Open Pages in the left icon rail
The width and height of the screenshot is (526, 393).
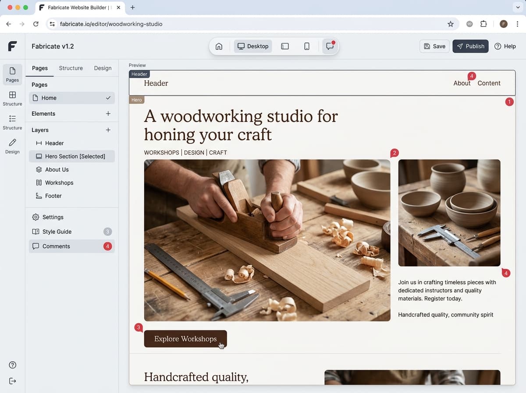[x=12, y=75]
